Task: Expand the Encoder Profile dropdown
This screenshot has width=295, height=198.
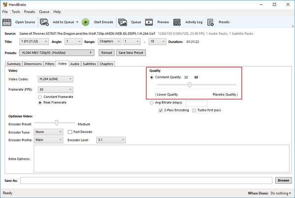Action: pos(48,140)
